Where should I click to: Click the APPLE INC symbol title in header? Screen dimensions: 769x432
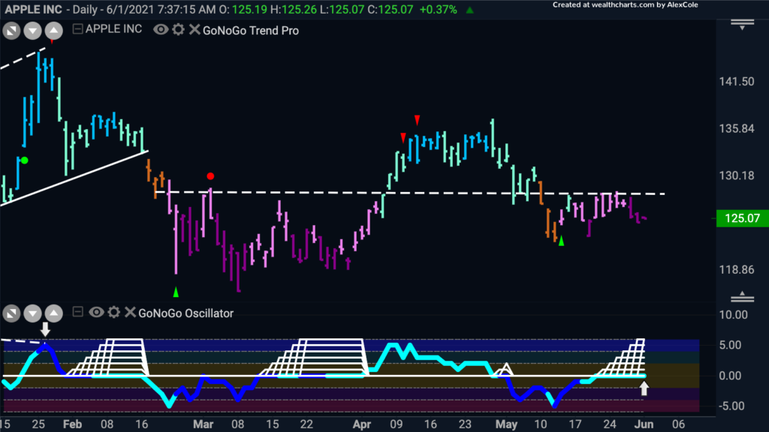pos(33,9)
